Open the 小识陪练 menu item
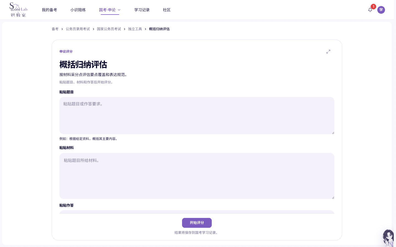 (78, 10)
